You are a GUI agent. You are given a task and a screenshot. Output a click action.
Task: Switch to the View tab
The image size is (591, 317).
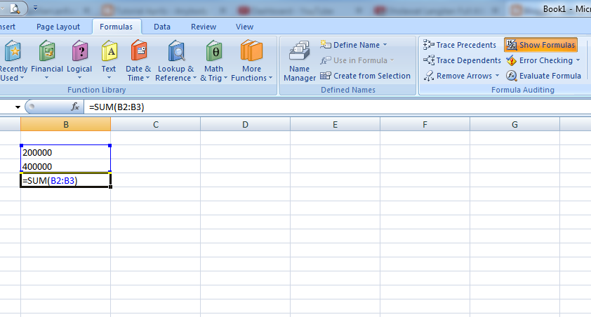244,27
